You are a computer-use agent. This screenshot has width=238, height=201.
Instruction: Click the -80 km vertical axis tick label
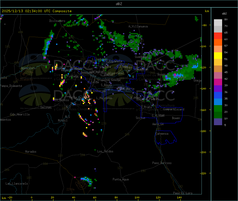(x=204, y=25)
